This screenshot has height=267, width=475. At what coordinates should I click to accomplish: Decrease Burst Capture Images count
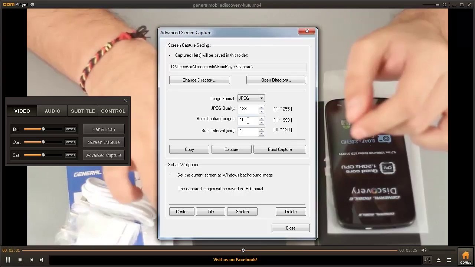tap(262, 122)
